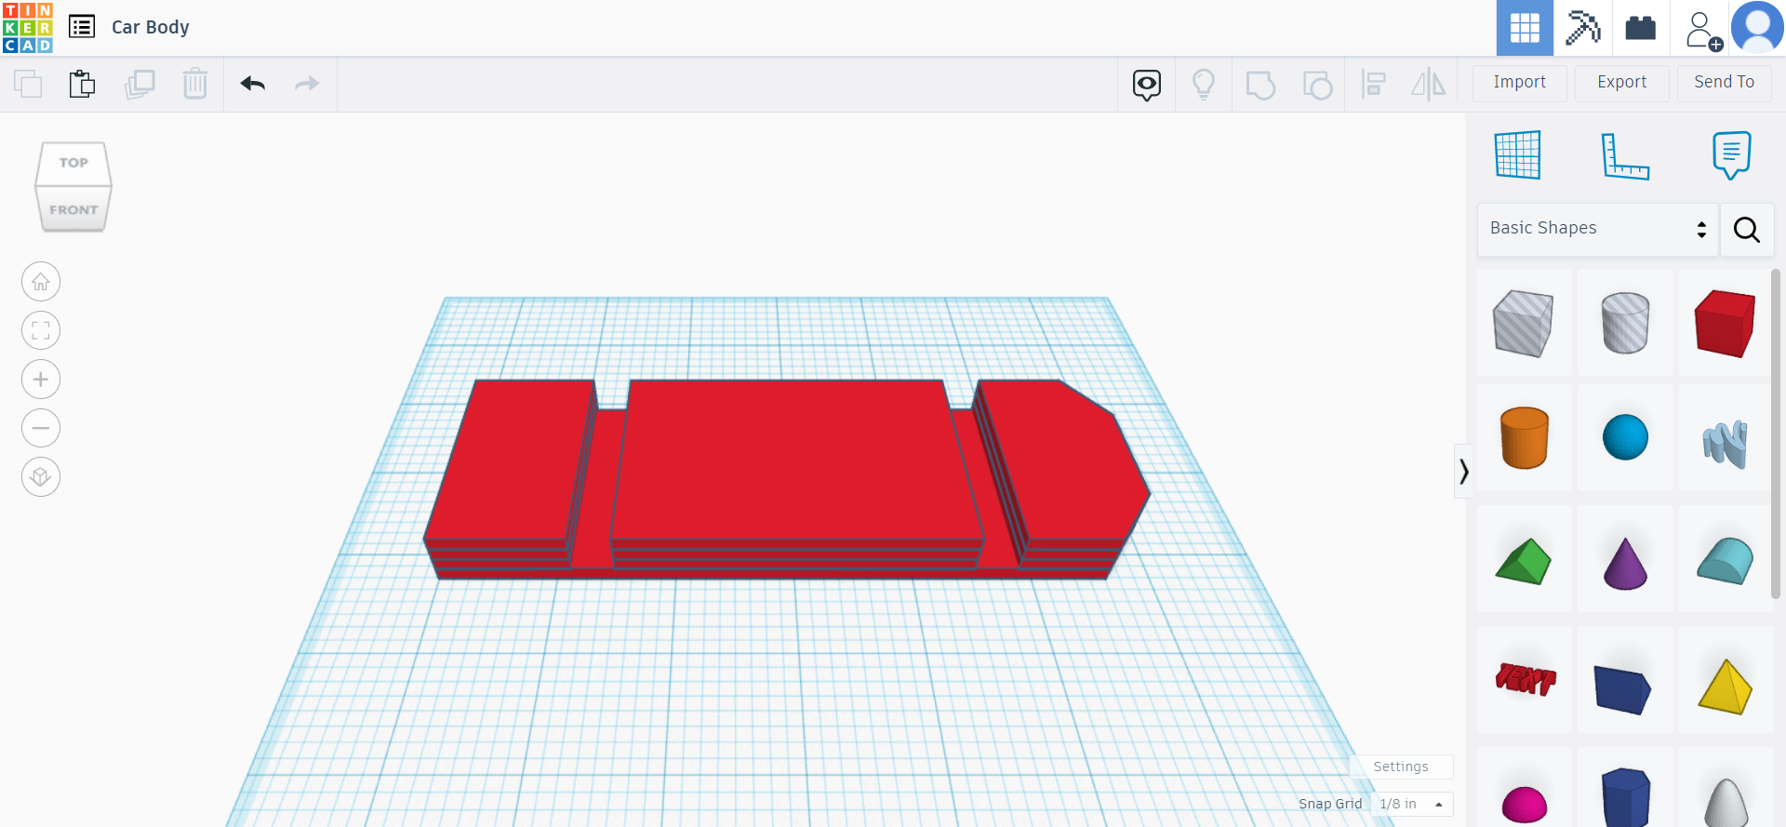Click the Ungroup shapes icon
Viewport: 1786px width, 827px height.
[x=1317, y=85]
